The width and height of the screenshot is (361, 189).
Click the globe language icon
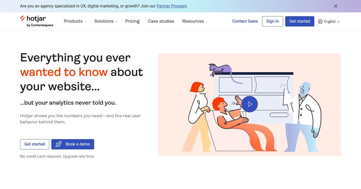point(320,21)
